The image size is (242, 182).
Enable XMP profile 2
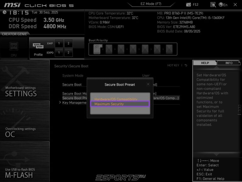pyautogui.click(x=68, y=43)
